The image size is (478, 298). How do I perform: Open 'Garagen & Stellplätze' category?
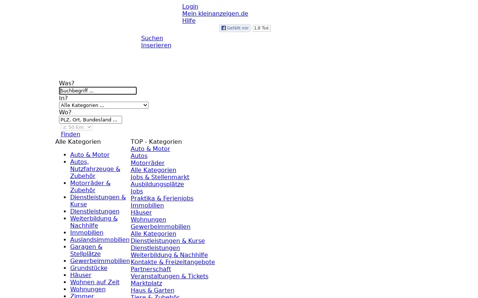(86, 250)
